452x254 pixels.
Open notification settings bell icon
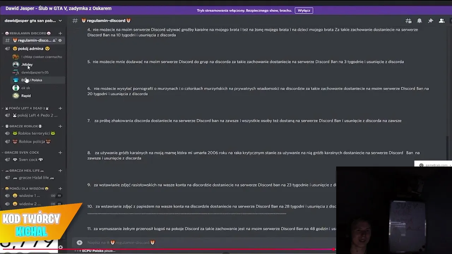pyautogui.click(x=420, y=21)
